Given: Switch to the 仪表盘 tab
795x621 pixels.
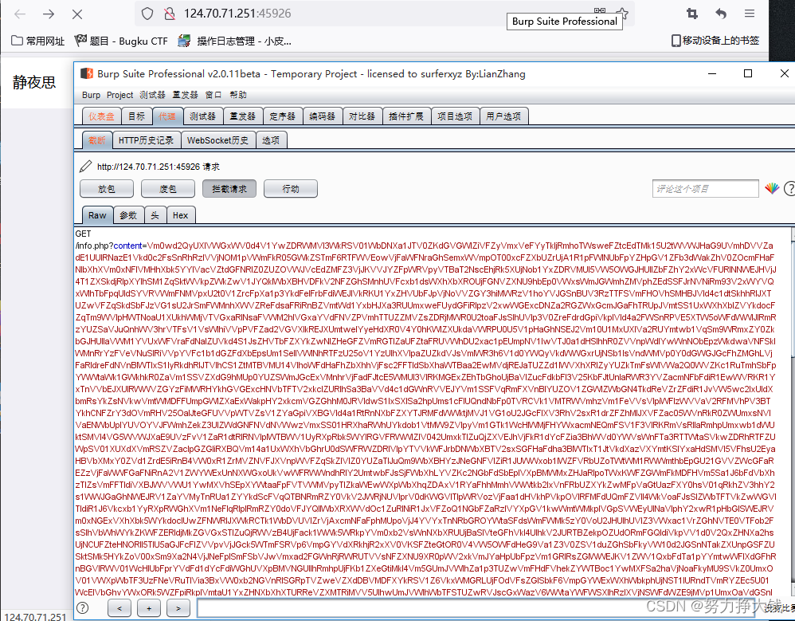Looking at the screenshot, I should tap(101, 116).
